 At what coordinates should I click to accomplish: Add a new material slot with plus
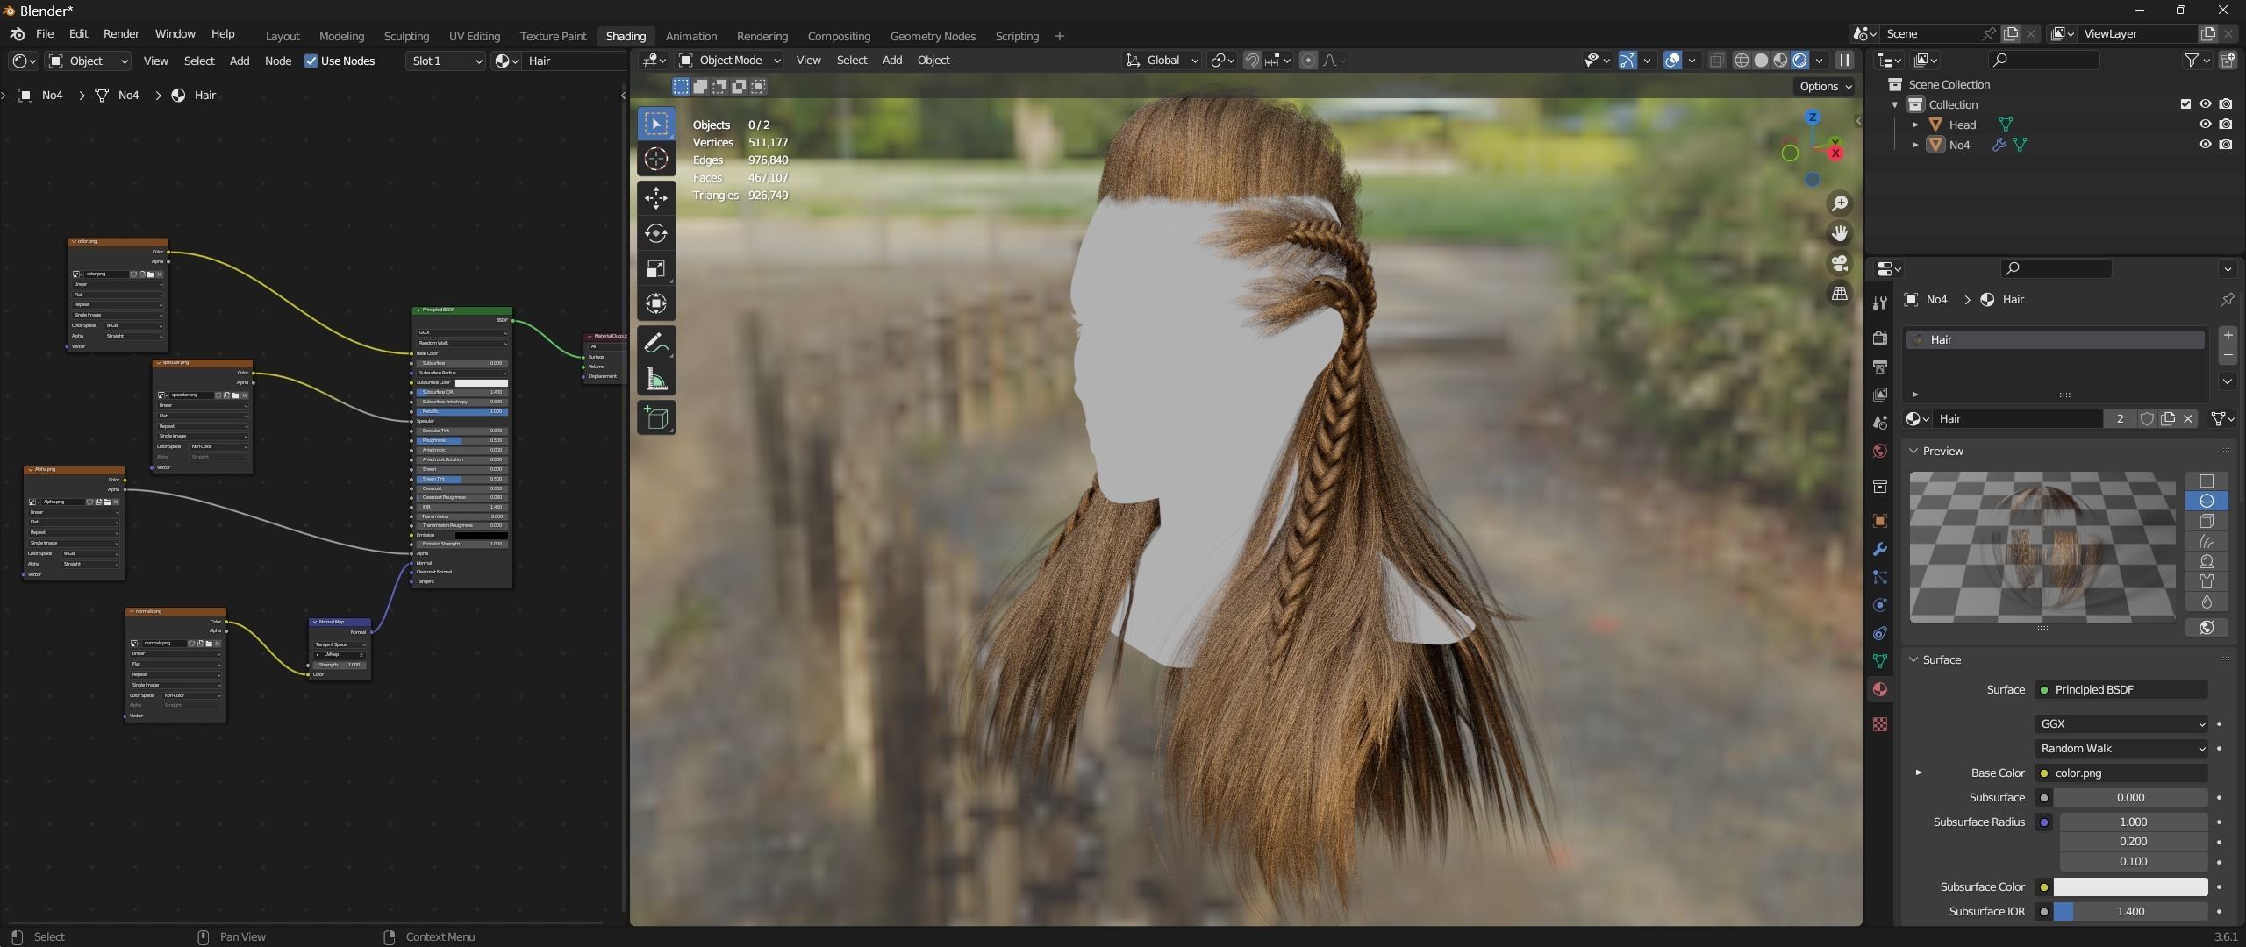tap(2227, 335)
